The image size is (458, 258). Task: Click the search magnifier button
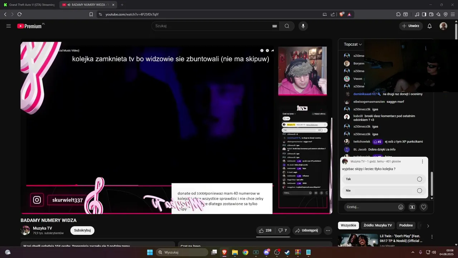(x=287, y=26)
